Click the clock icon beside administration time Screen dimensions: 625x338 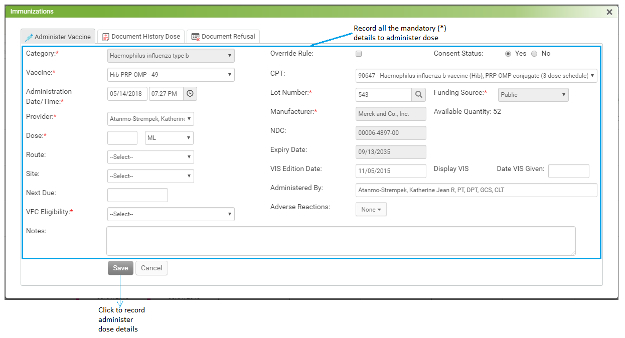click(190, 94)
